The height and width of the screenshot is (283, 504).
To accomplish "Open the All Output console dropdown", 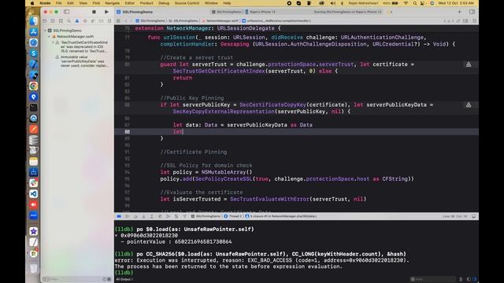I will click(x=124, y=280).
